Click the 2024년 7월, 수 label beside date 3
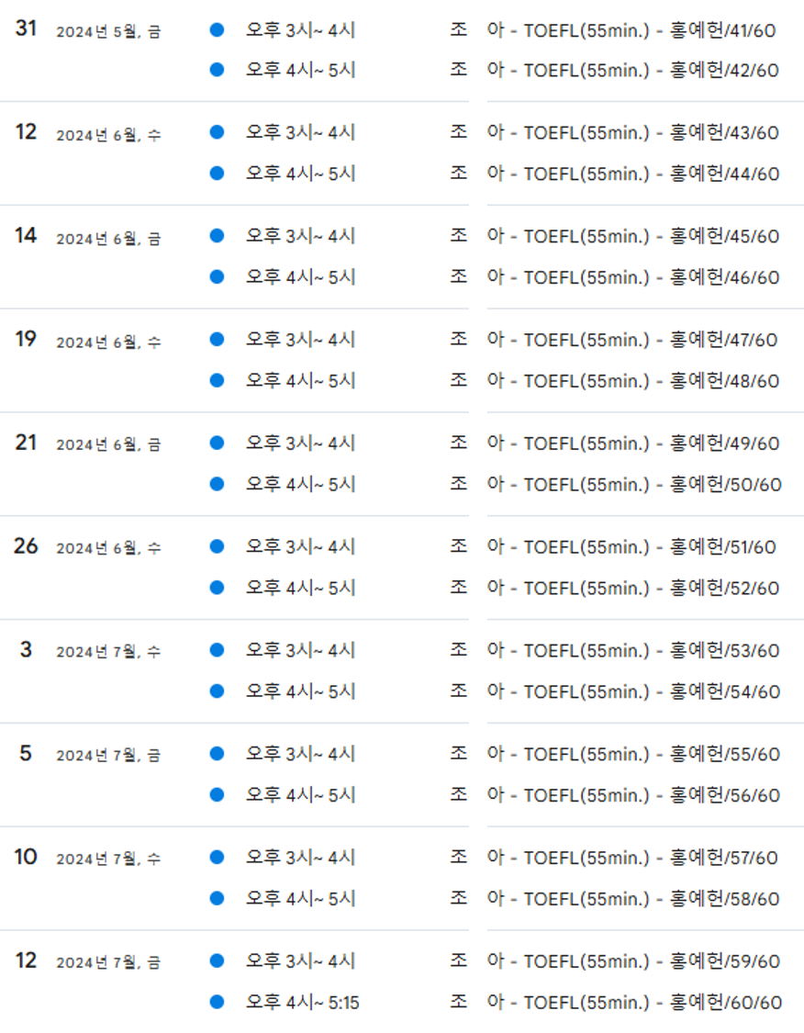The width and height of the screenshot is (804, 1033). coord(108,652)
